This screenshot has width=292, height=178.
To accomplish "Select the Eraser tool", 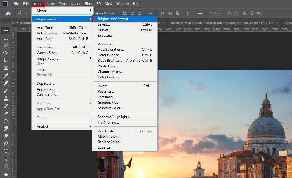I will point(6,113).
